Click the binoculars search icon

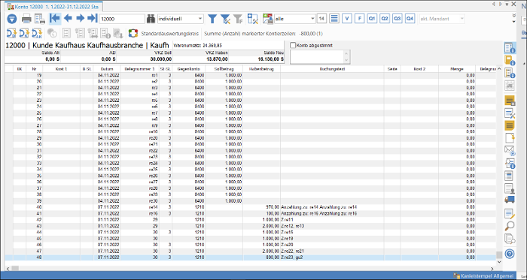coord(151,19)
